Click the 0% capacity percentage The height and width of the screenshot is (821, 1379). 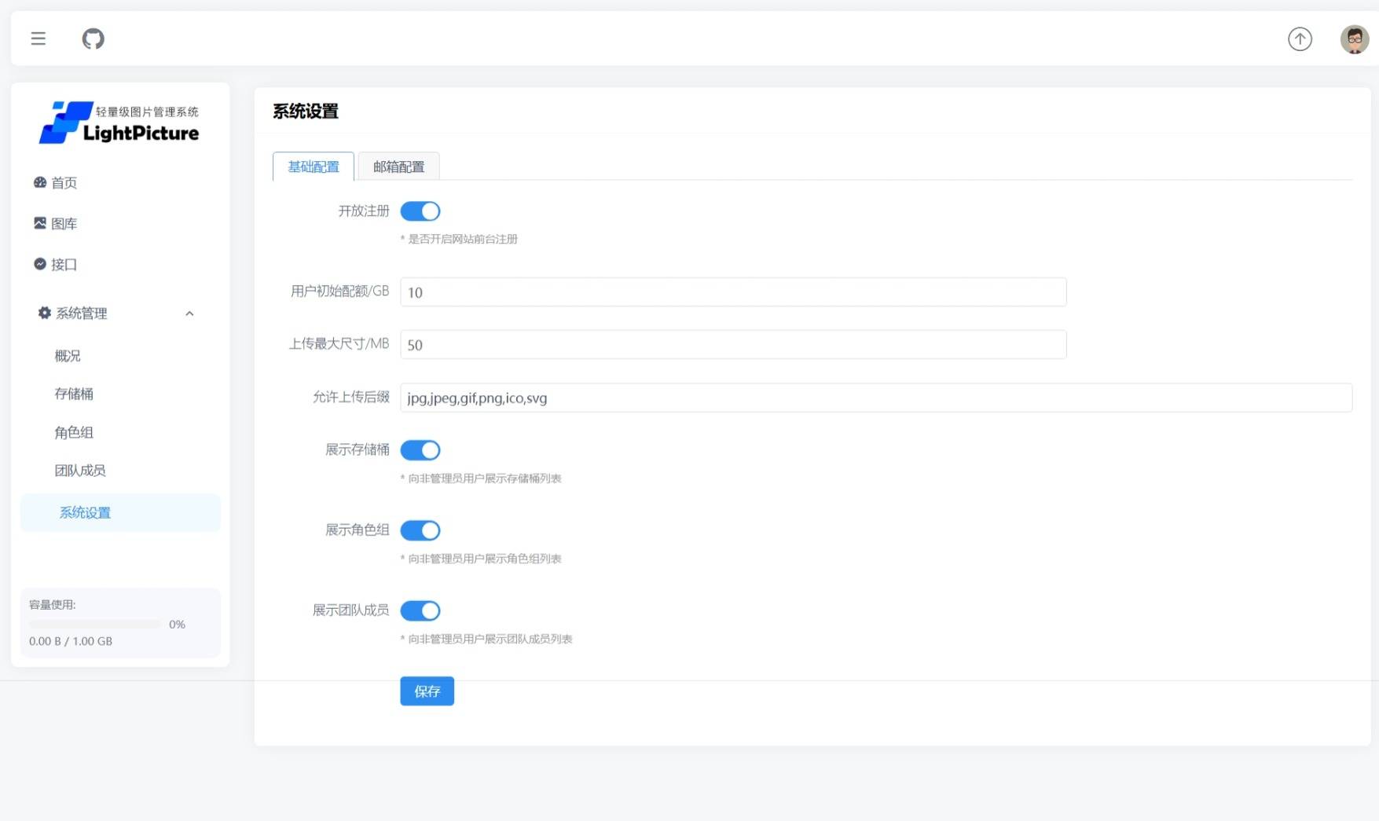pos(178,625)
